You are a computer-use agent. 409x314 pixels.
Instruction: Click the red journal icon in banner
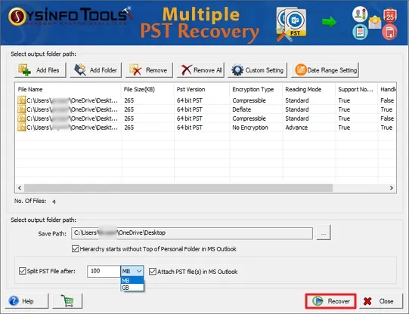pyautogui.click(x=389, y=32)
